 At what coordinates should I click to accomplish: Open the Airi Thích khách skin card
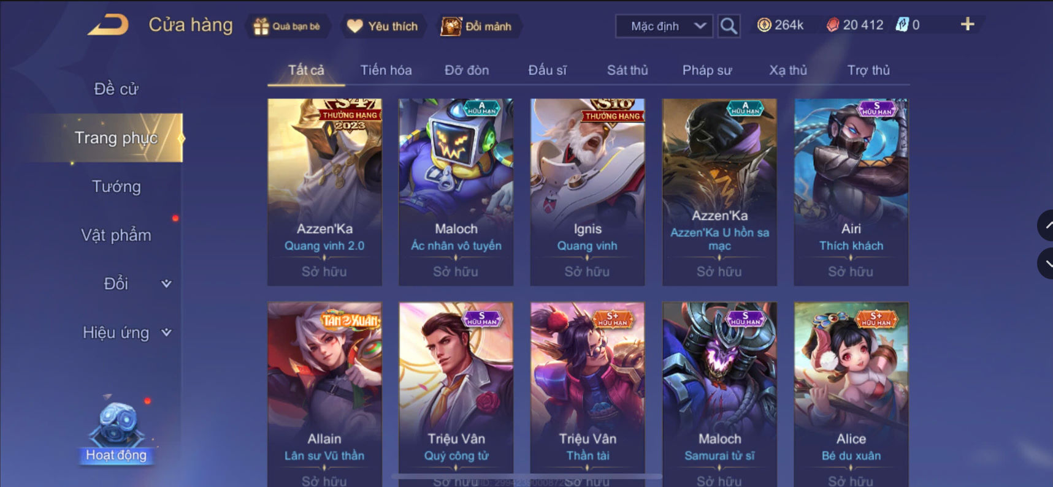[x=851, y=192]
